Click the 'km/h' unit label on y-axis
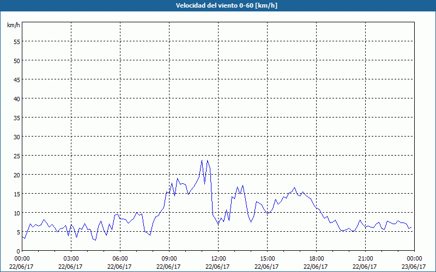The image size is (436, 272). (x=14, y=25)
